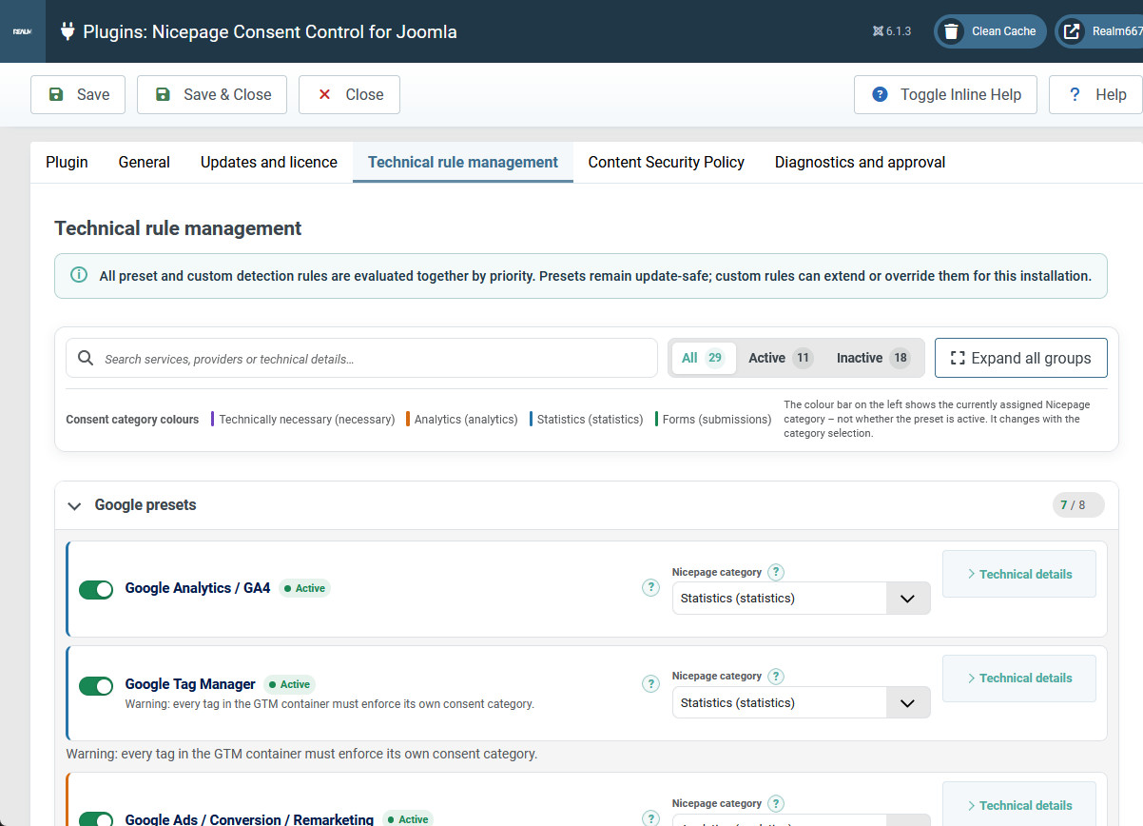
Task: Click Expand all groups button
Action: [1021, 358]
